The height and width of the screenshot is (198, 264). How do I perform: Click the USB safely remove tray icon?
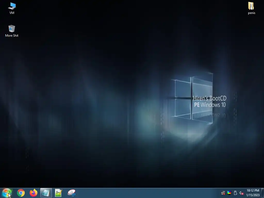(235, 193)
